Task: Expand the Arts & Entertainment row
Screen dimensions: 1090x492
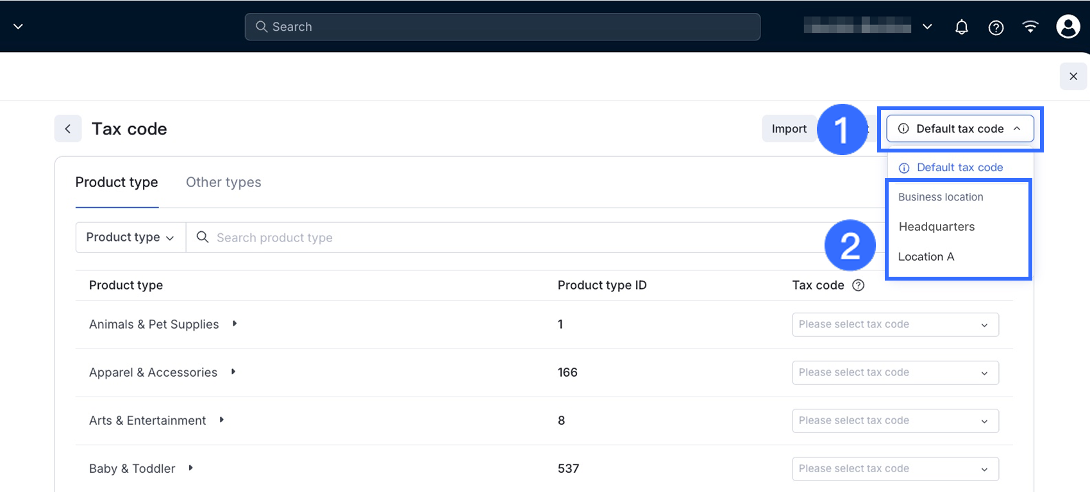Action: 222,420
